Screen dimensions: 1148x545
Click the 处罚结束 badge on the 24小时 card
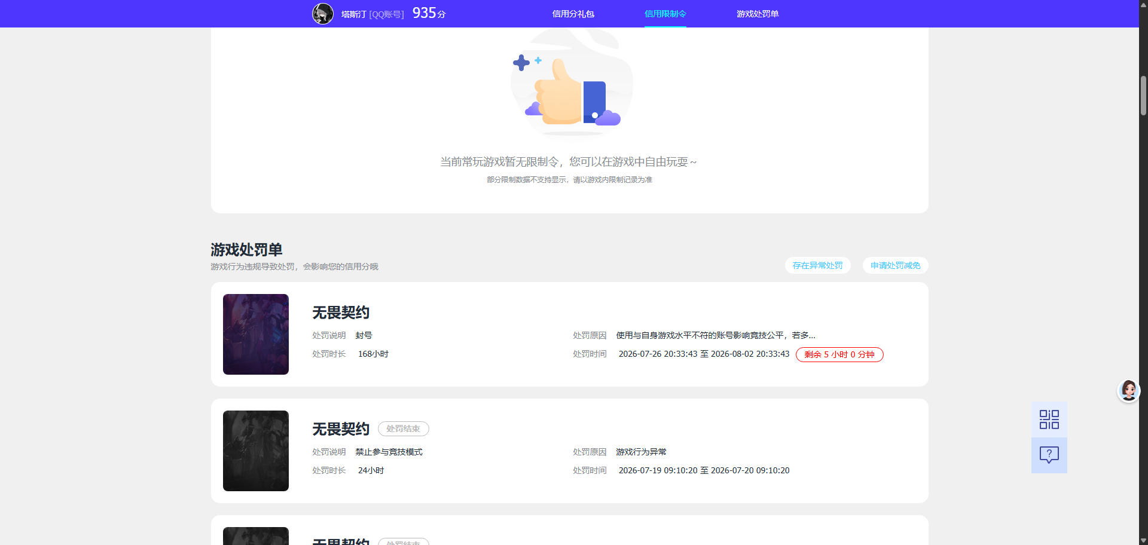[x=403, y=428]
